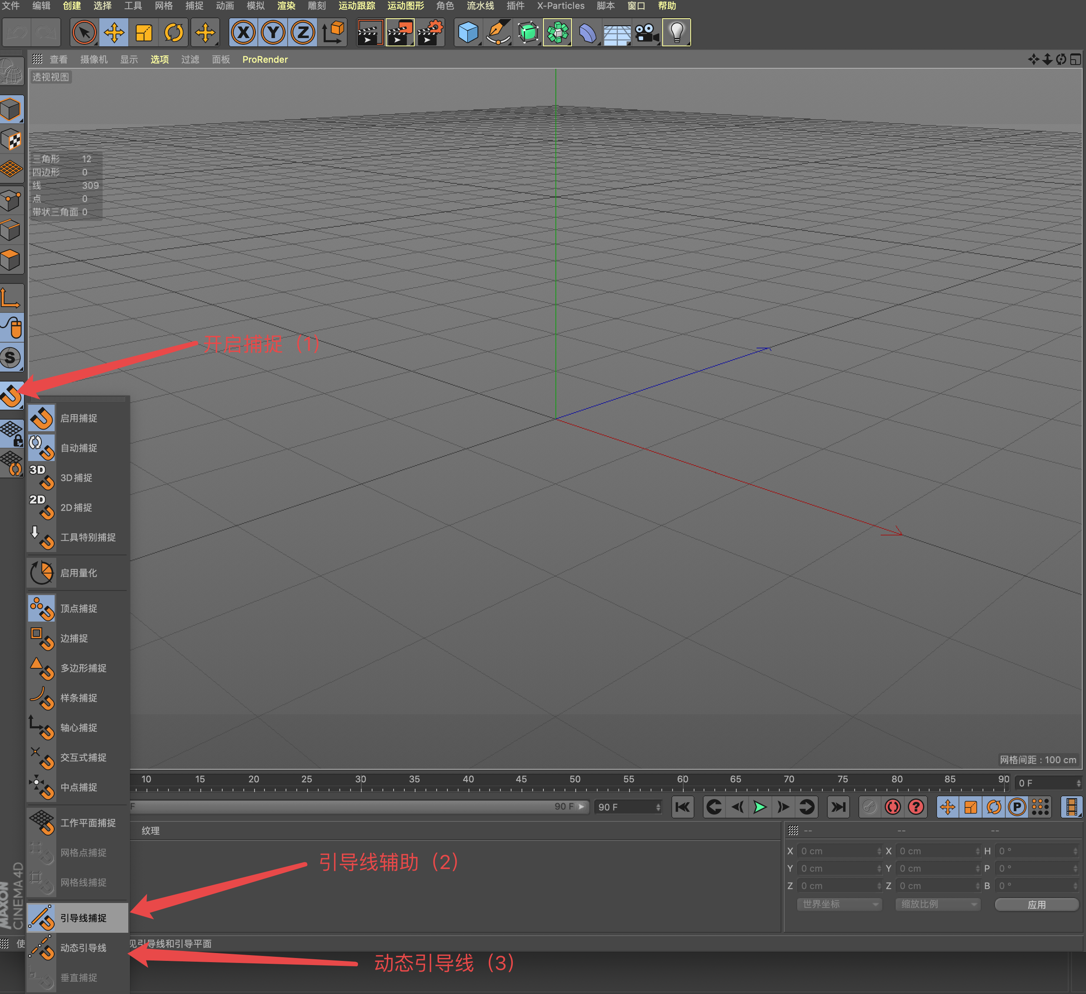Screen dimensions: 1086x994
Task: Click the current frame 0 F stepper
Action: point(1078,783)
